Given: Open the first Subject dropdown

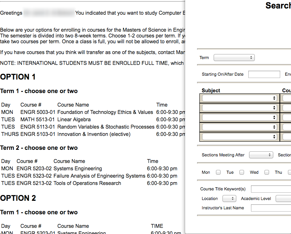Looking at the screenshot, I should click(x=239, y=98).
